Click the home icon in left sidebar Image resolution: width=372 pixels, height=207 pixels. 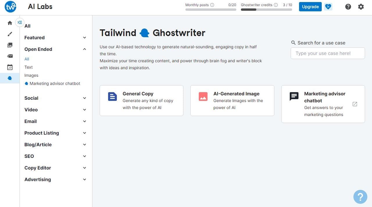(10, 23)
